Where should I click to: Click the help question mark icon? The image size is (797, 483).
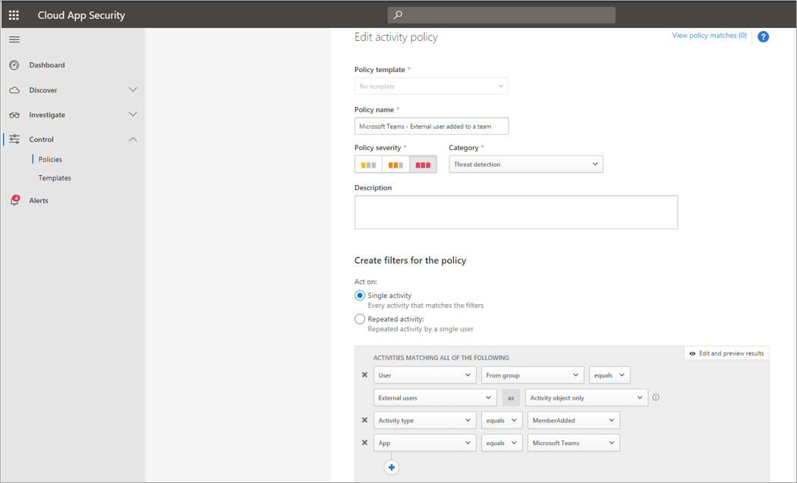pyautogui.click(x=763, y=36)
